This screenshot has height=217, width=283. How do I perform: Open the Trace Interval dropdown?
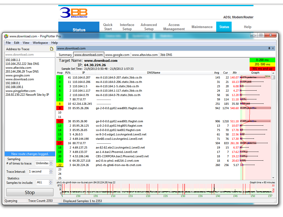pos(51,172)
